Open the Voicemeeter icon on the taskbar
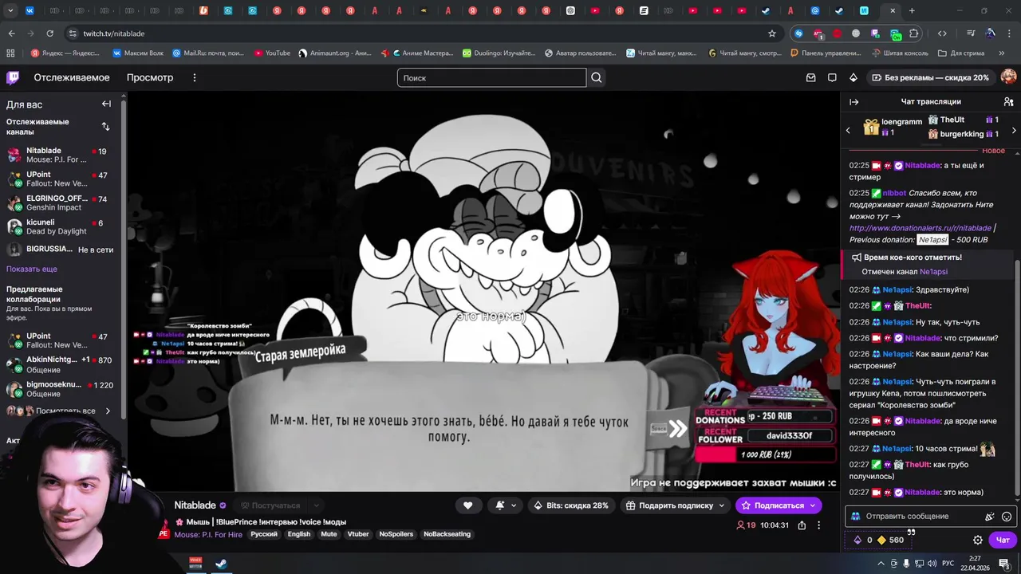The width and height of the screenshot is (1021, 574). (x=195, y=564)
